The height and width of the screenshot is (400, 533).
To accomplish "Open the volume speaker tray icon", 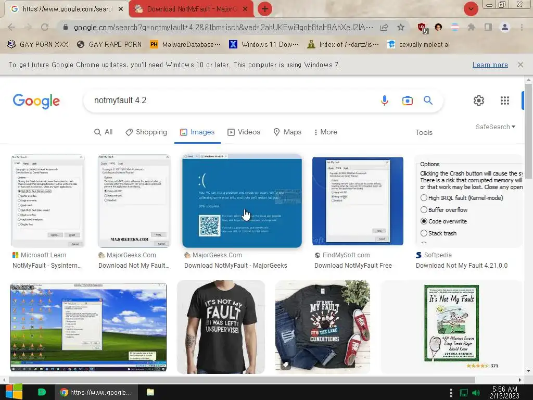I will [476, 393].
